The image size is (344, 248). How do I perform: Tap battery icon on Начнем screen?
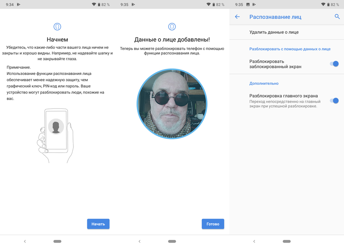coord(99,4)
